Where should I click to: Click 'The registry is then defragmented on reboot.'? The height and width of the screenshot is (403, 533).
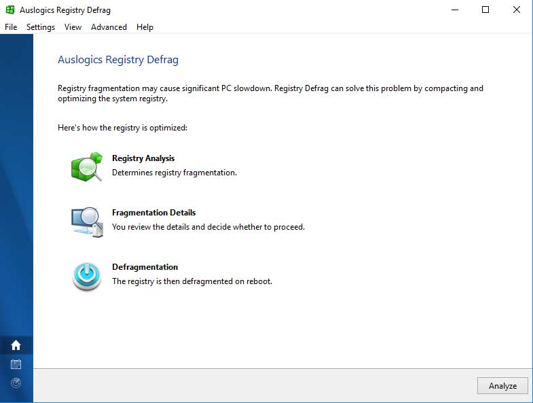pos(192,281)
